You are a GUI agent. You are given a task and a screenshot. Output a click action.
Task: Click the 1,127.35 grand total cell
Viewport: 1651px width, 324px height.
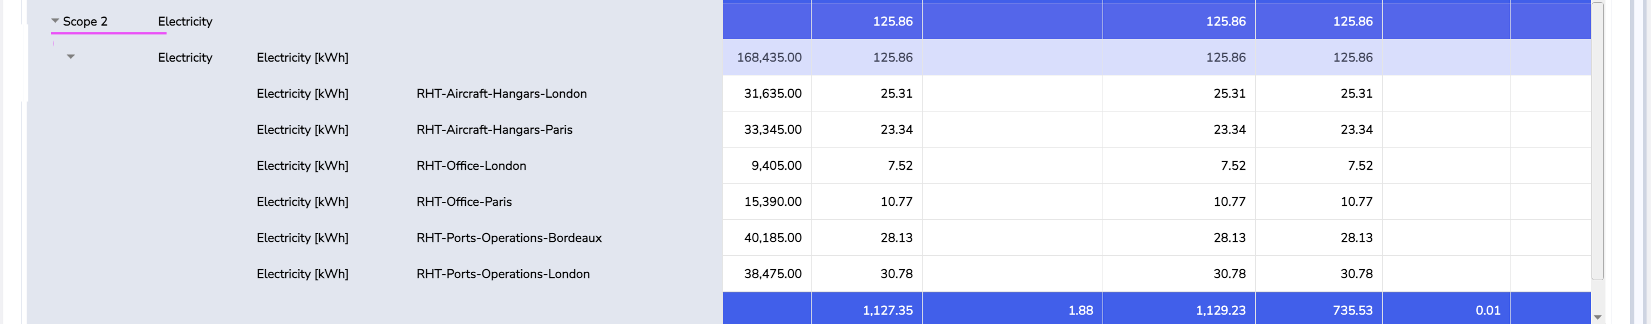tap(887, 311)
